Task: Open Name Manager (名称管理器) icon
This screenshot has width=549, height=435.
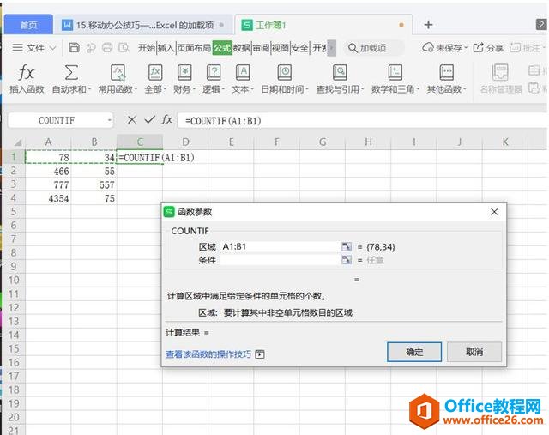Action: pos(500,73)
